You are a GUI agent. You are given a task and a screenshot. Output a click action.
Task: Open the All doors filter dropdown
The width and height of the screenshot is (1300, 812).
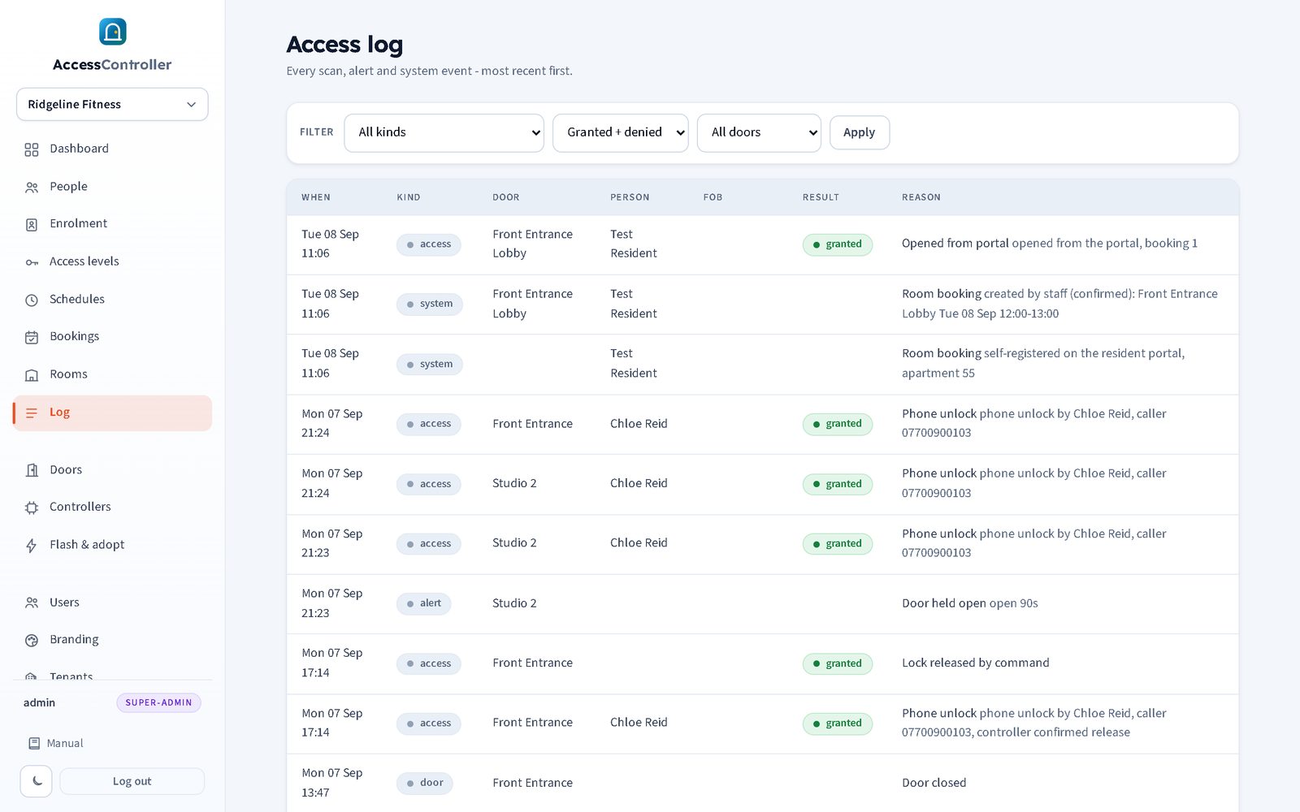tap(759, 132)
